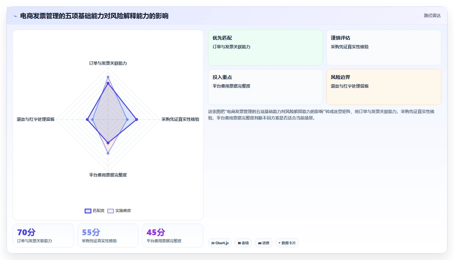Click the 路径雷达 label in the header

point(432,15)
